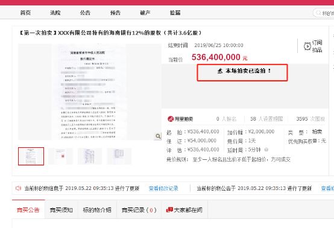Click the 当前标的物公告于 2019.05.22 update notice

[x=254, y=188]
